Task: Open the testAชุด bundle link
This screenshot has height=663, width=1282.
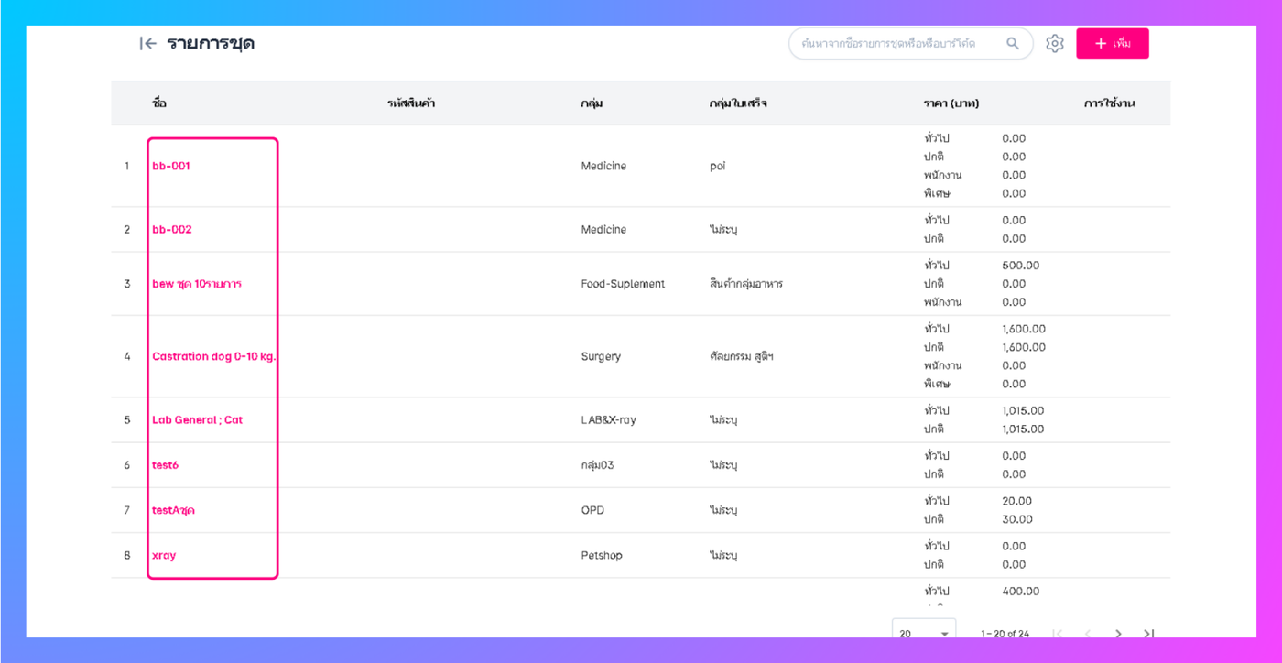Action: (x=174, y=510)
